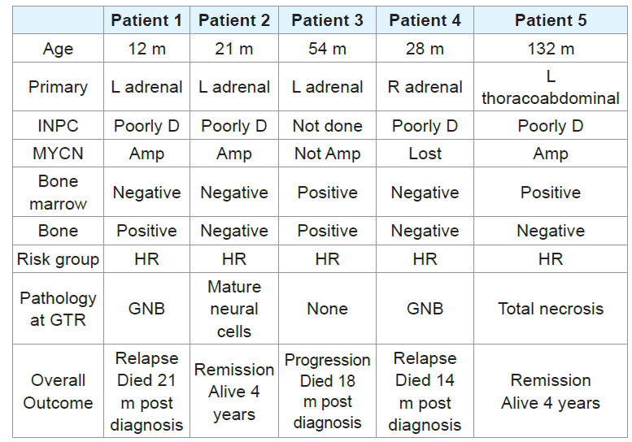Screen dimensions: 632x442
Task: Select the Not Amp cell
Action: [327, 154]
